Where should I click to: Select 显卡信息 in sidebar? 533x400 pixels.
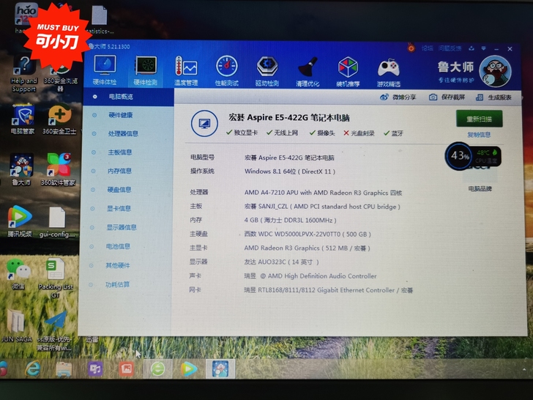119,208
